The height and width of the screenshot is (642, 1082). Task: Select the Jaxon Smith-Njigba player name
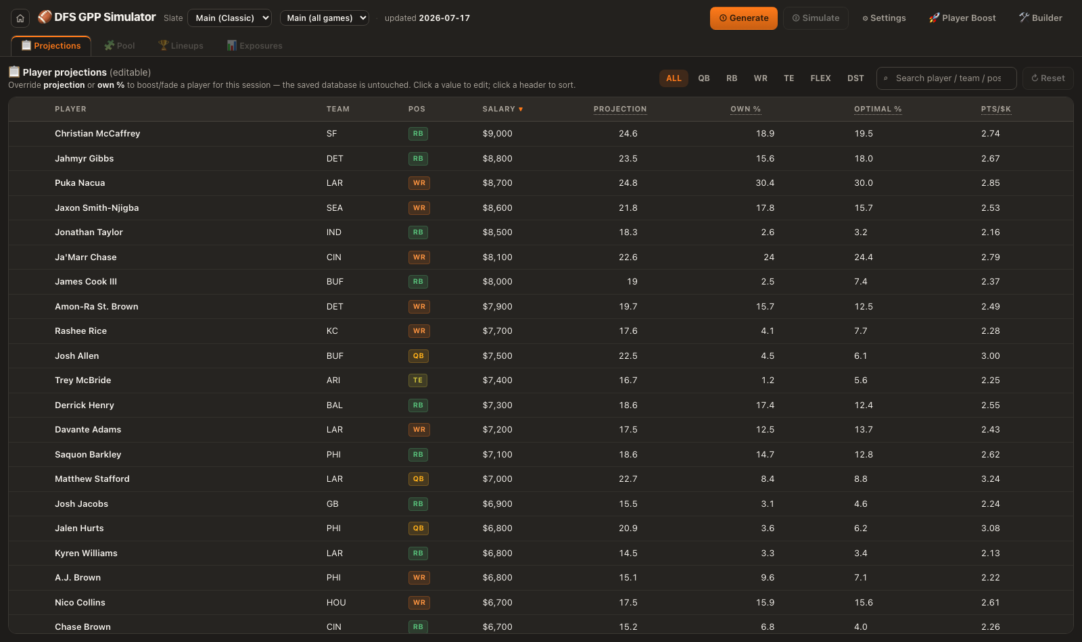[x=97, y=208]
